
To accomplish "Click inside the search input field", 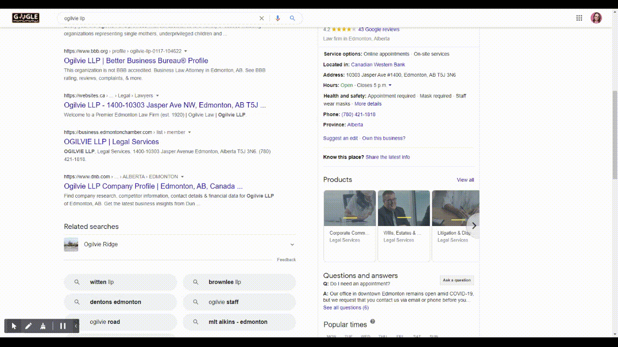I will [159, 18].
